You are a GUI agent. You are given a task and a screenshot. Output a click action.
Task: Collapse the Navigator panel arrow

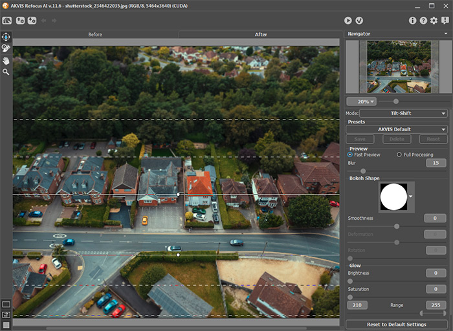click(446, 34)
